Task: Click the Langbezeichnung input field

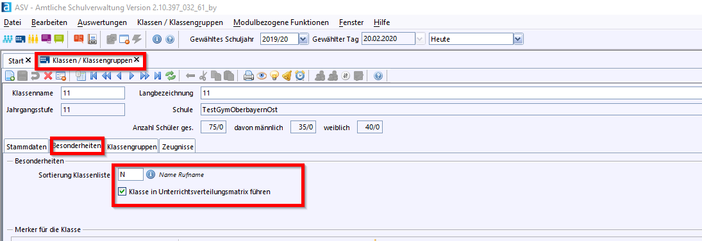Action: (x=451, y=93)
